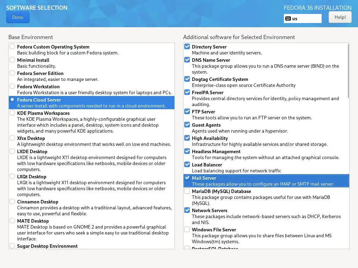Click the us keyboard layout indicator
The width and height of the screenshot is (358, 268).
[x=302, y=18]
